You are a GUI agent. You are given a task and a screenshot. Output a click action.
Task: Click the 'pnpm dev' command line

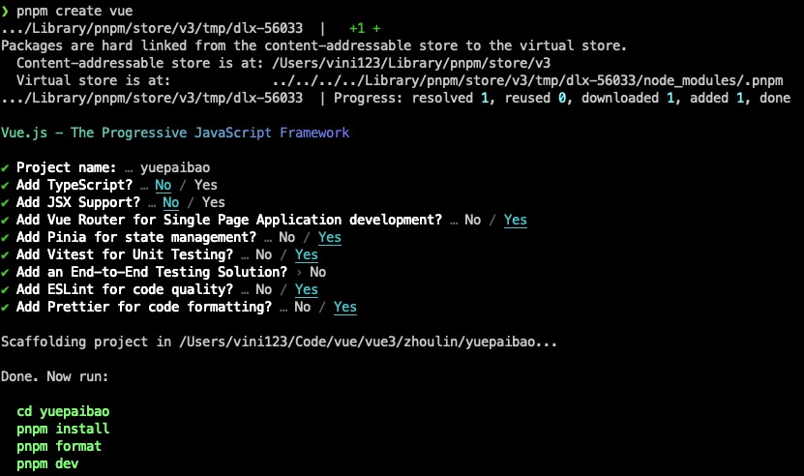[47, 463]
